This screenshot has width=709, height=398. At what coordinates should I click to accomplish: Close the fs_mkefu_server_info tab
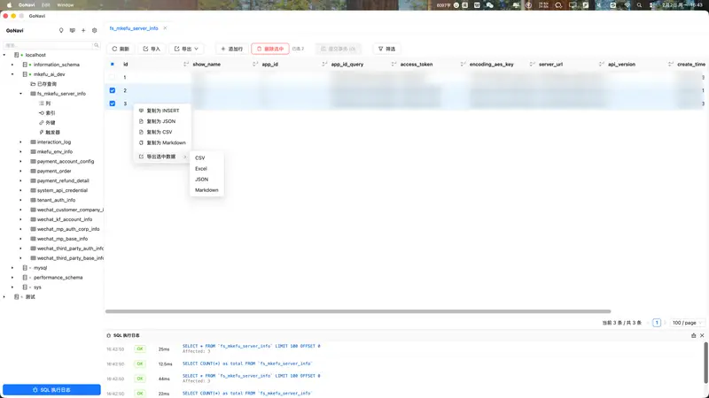pos(165,28)
